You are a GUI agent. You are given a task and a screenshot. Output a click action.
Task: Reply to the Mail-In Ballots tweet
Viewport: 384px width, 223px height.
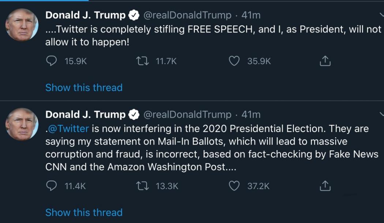coord(52,186)
